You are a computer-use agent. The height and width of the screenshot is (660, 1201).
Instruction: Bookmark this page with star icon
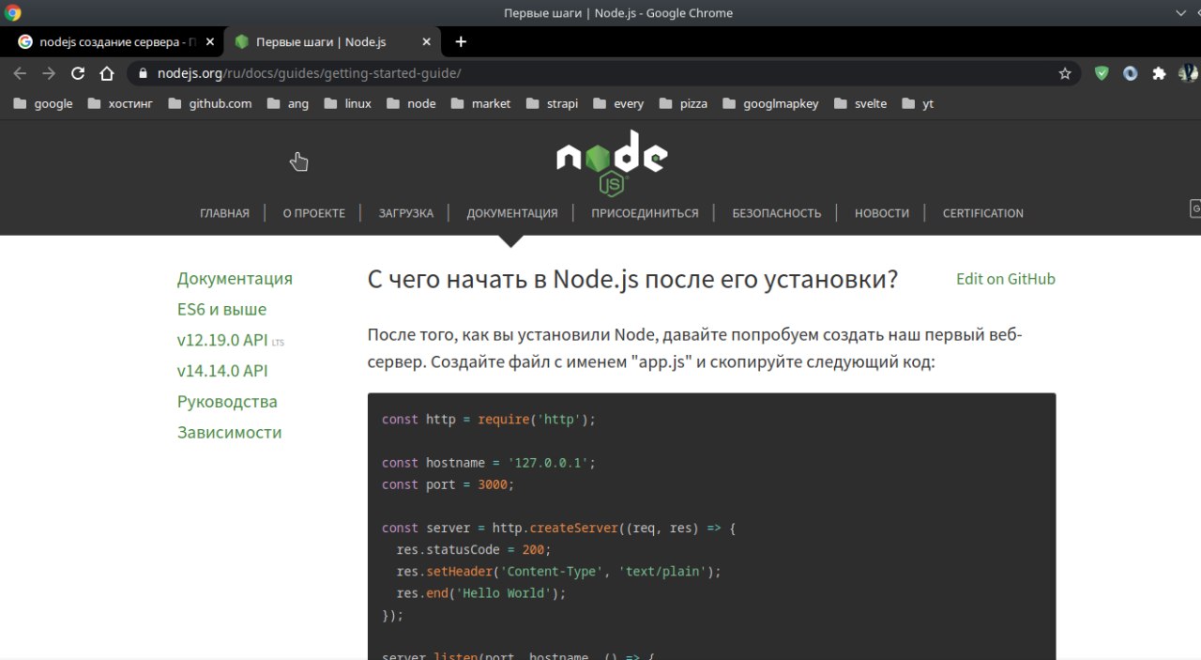pos(1065,73)
